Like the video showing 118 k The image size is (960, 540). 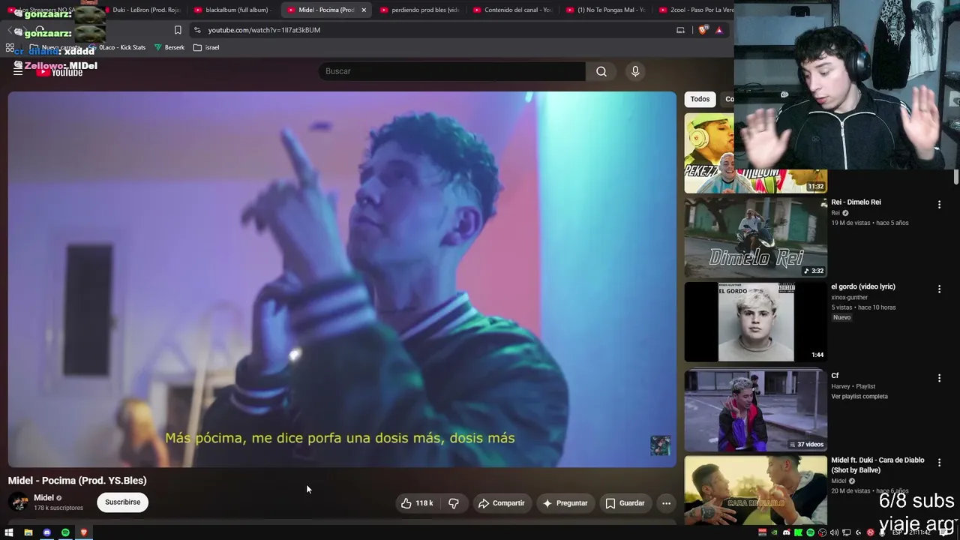pyautogui.click(x=417, y=503)
